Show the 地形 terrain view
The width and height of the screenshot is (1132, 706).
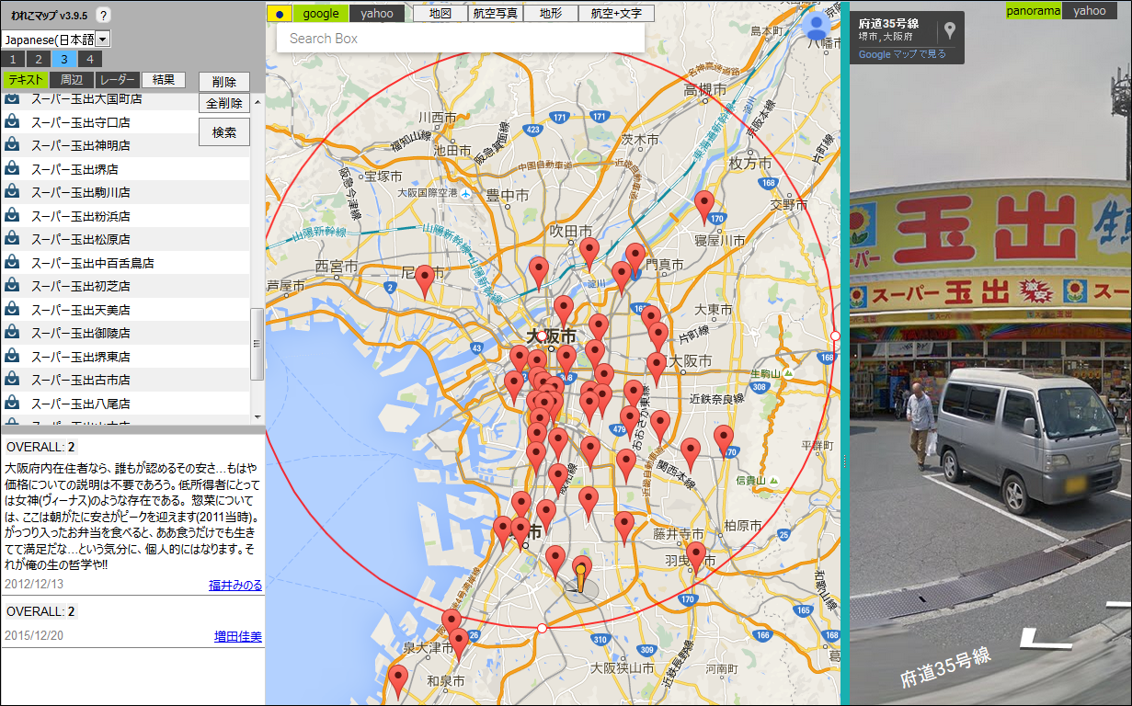[550, 13]
